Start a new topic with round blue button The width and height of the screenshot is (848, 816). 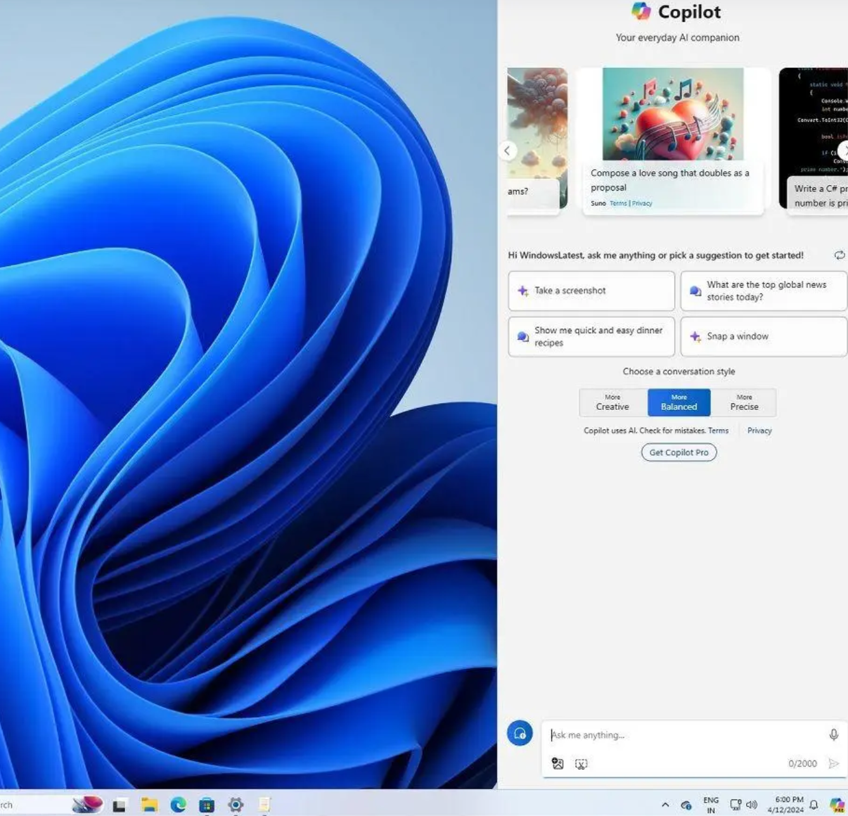coord(520,734)
